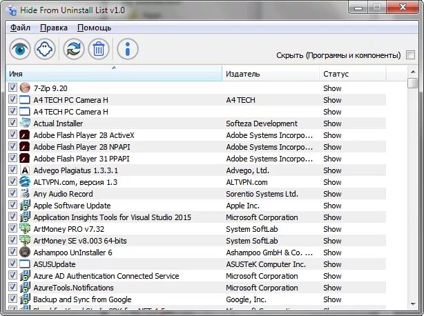Toggle the Скрыть (Программы и компоненты) checkbox
424x316 pixels.
click(x=410, y=55)
